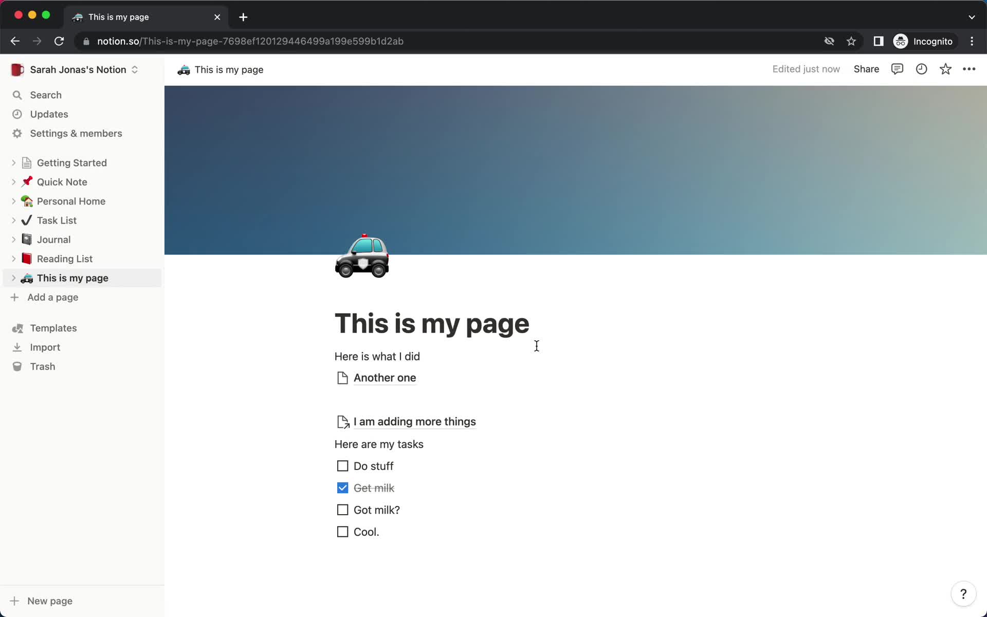The height and width of the screenshot is (617, 987).
Task: Click the comments icon top right
Action: coord(897,69)
